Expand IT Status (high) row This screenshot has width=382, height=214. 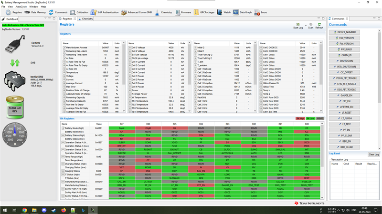point(63,175)
